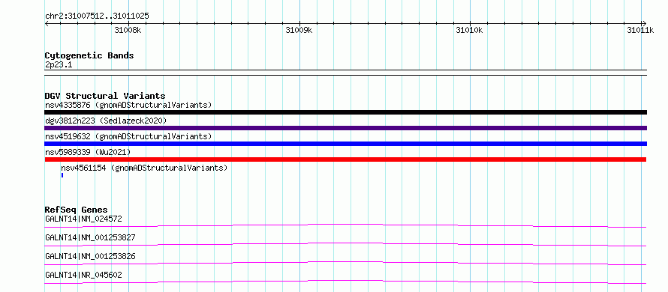This screenshot has height=292, width=668.
Task: Select the 31010k ruler tick label
Action: pos(469,30)
